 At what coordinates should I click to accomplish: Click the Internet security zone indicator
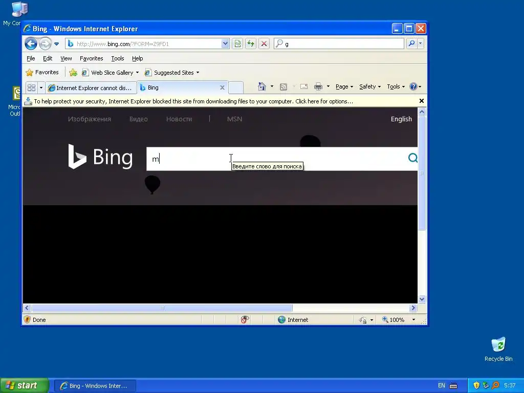point(293,320)
